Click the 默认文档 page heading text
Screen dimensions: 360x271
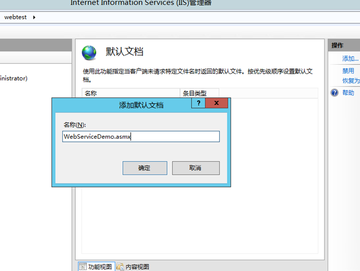pyautogui.click(x=124, y=52)
